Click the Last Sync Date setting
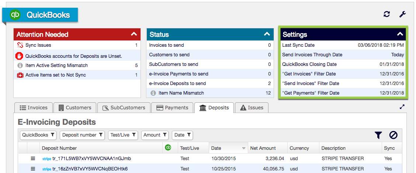416x173 pixels. 343,45
